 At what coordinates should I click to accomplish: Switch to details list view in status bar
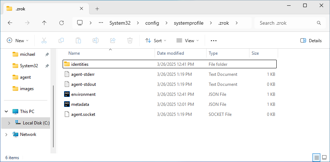point(316,157)
